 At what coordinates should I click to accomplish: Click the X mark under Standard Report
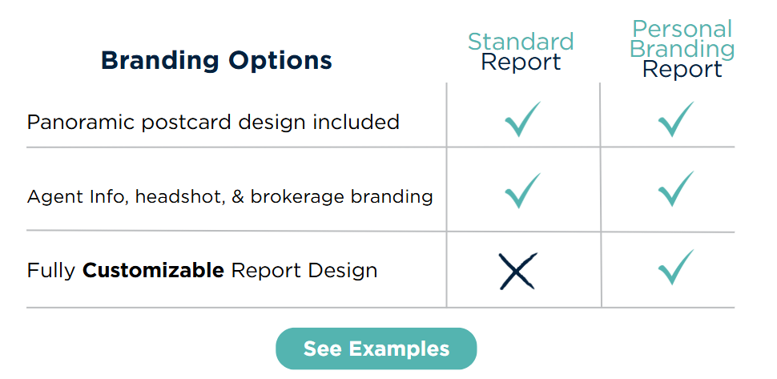(517, 272)
